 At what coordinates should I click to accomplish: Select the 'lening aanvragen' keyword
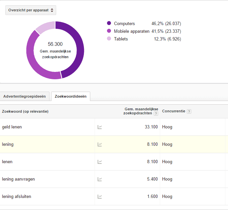(x=18, y=179)
